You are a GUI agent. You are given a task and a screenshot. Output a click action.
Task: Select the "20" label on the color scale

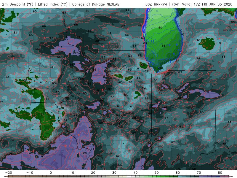pyautogui.click(x=93, y=173)
